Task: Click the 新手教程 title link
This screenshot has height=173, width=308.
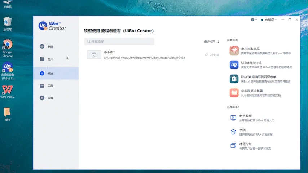Action: coord(245,116)
